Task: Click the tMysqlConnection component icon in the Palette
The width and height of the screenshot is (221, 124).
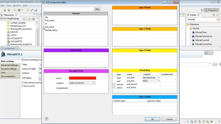Action: [193, 44]
